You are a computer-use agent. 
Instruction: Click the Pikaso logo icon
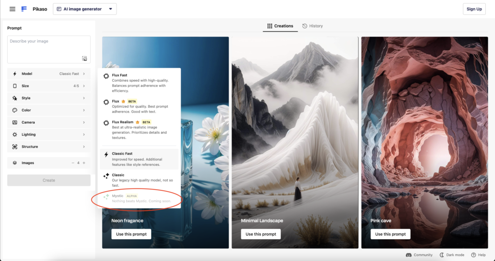pos(24,9)
